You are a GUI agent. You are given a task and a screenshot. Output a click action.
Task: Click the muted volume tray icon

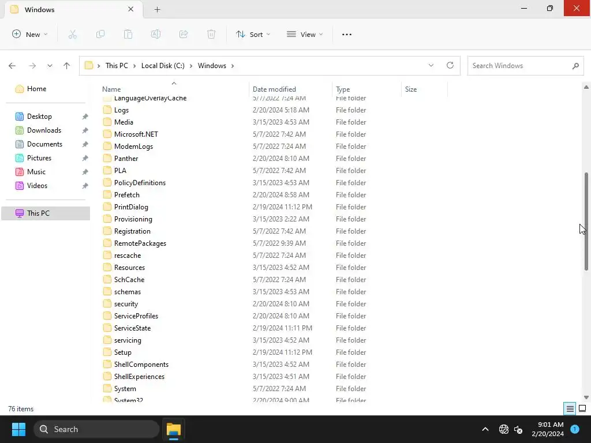coord(518,429)
